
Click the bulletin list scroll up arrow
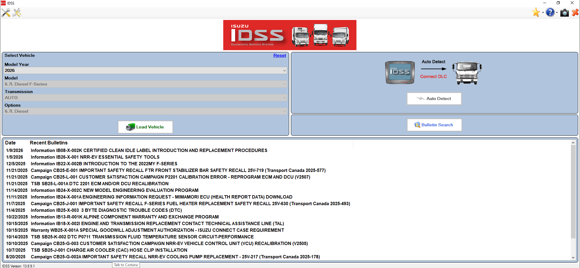[573, 143]
